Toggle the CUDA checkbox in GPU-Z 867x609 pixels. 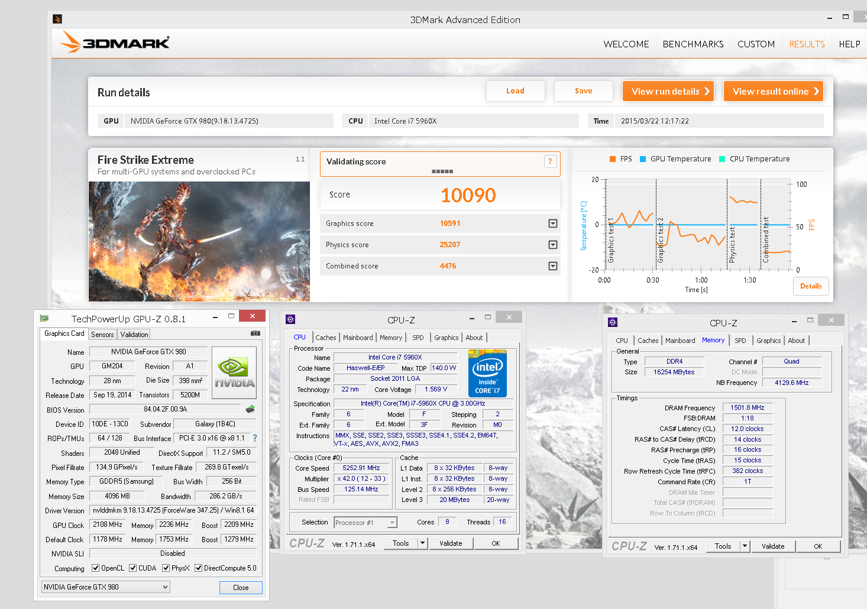[x=132, y=568]
